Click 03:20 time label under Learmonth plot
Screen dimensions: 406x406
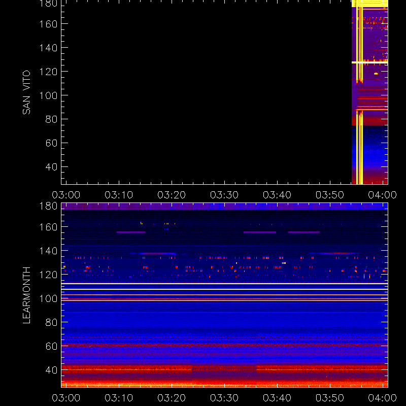point(172,398)
